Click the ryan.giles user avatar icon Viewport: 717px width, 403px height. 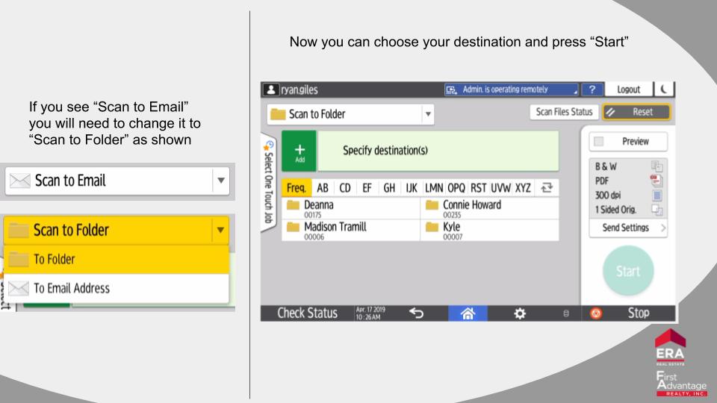pos(270,90)
